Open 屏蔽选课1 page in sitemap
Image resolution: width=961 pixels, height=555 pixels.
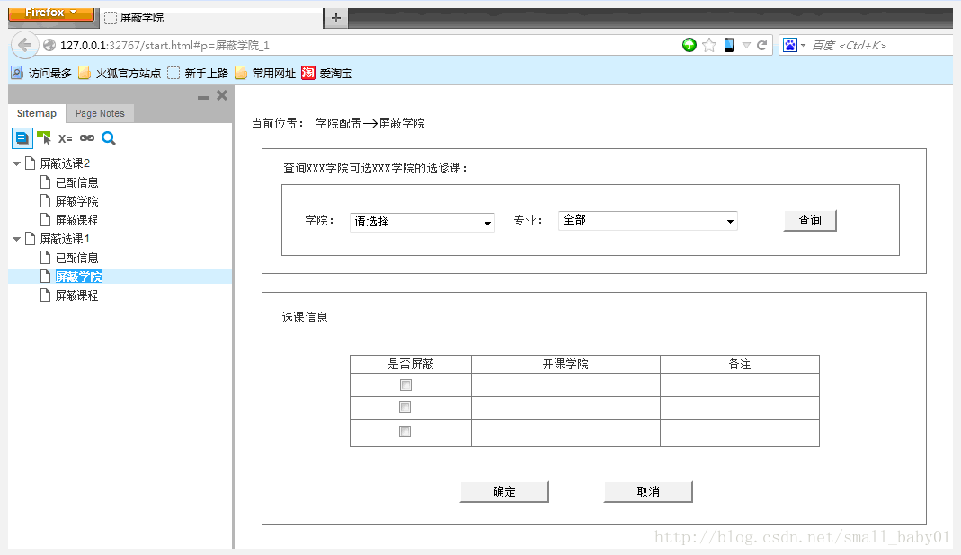[65, 239]
